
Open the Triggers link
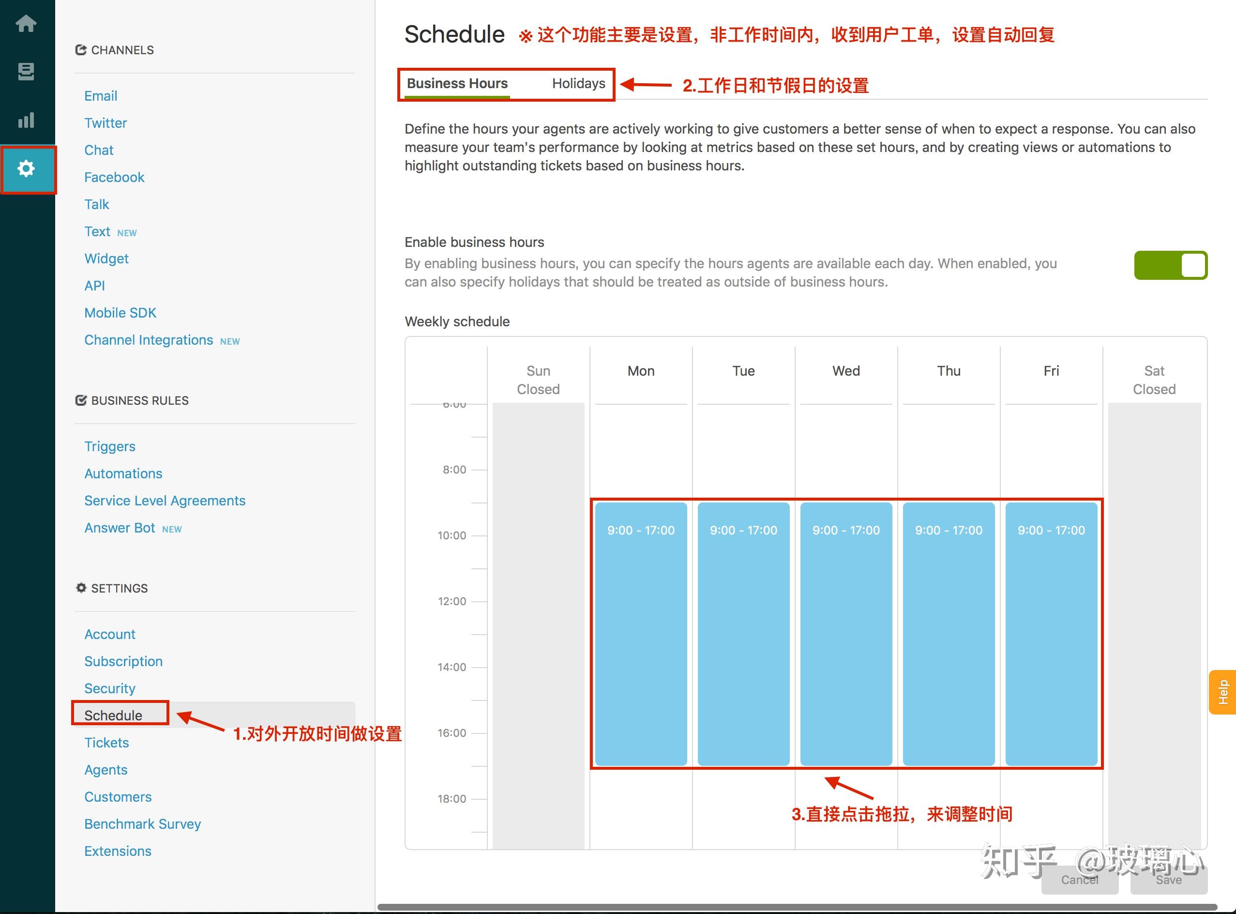coord(109,446)
